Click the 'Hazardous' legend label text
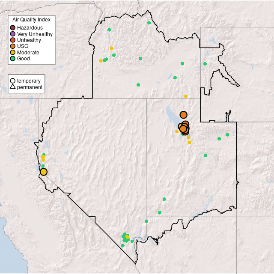The height and width of the screenshot is (274, 274). pyautogui.click(x=30, y=28)
